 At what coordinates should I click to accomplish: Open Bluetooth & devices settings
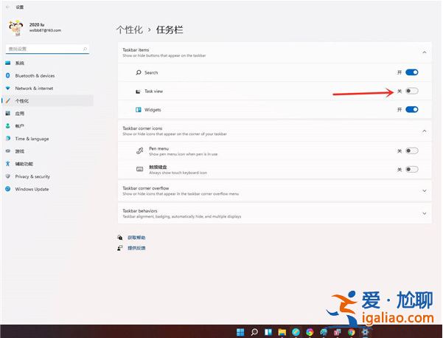click(x=46, y=75)
